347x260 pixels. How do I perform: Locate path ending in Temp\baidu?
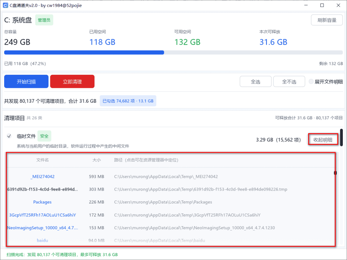pyautogui.click(x=160, y=240)
